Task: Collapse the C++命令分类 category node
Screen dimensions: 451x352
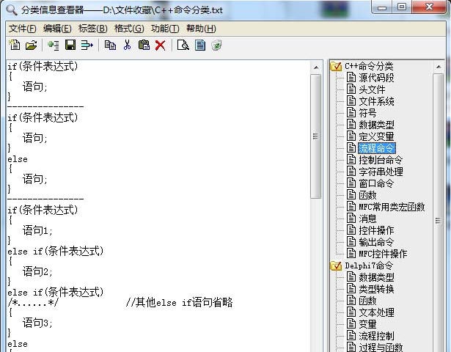Action: coord(336,66)
